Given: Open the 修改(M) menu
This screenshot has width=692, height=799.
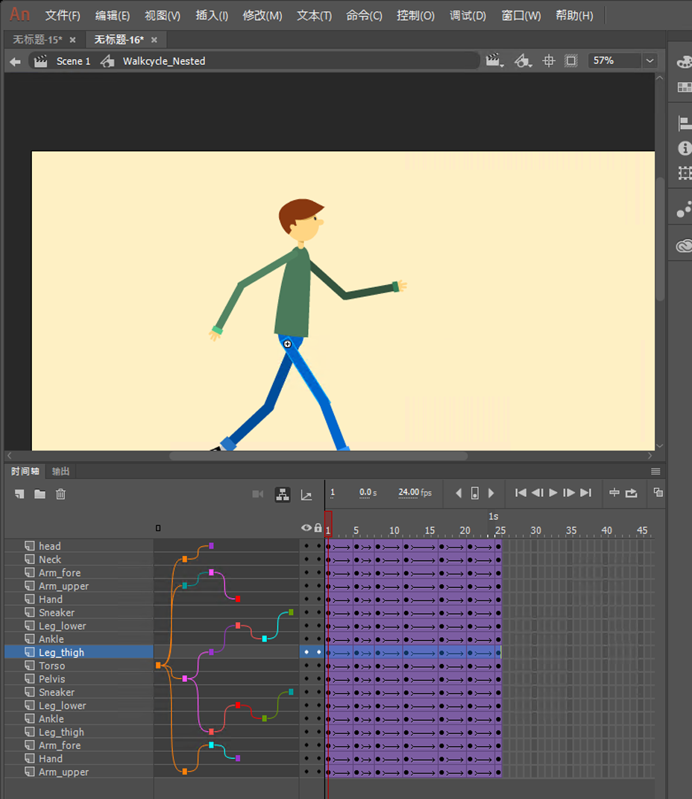Looking at the screenshot, I should (262, 16).
